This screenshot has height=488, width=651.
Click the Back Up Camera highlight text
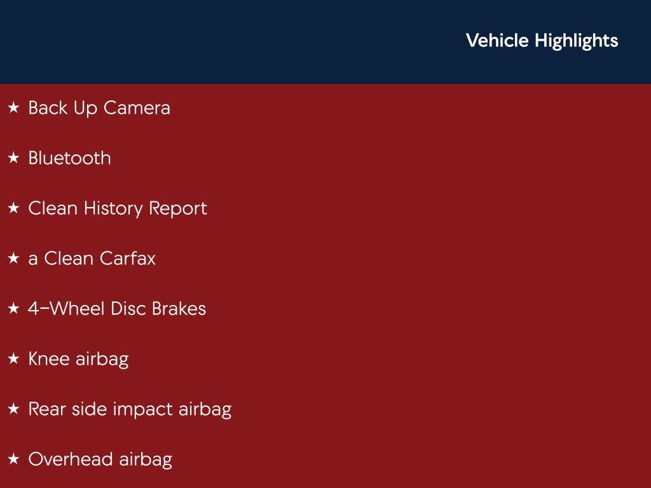(x=99, y=108)
